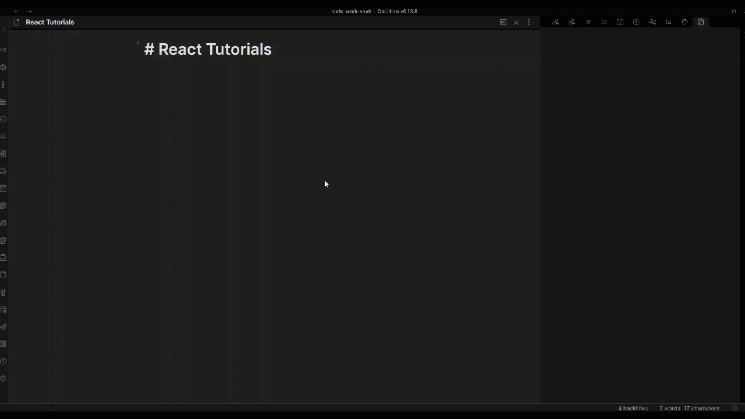Viewport: 745px width, 419px height.
Task: Open the backlinks tab in right sidebar
Action: click(556, 22)
